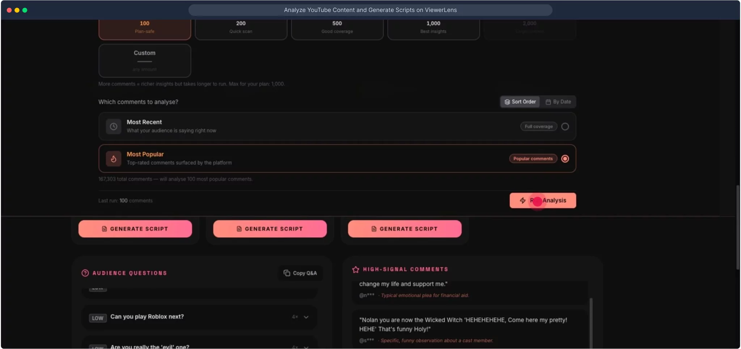This screenshot has height=349, width=741.
Task: Copy the Q&A list
Action: click(x=300, y=273)
